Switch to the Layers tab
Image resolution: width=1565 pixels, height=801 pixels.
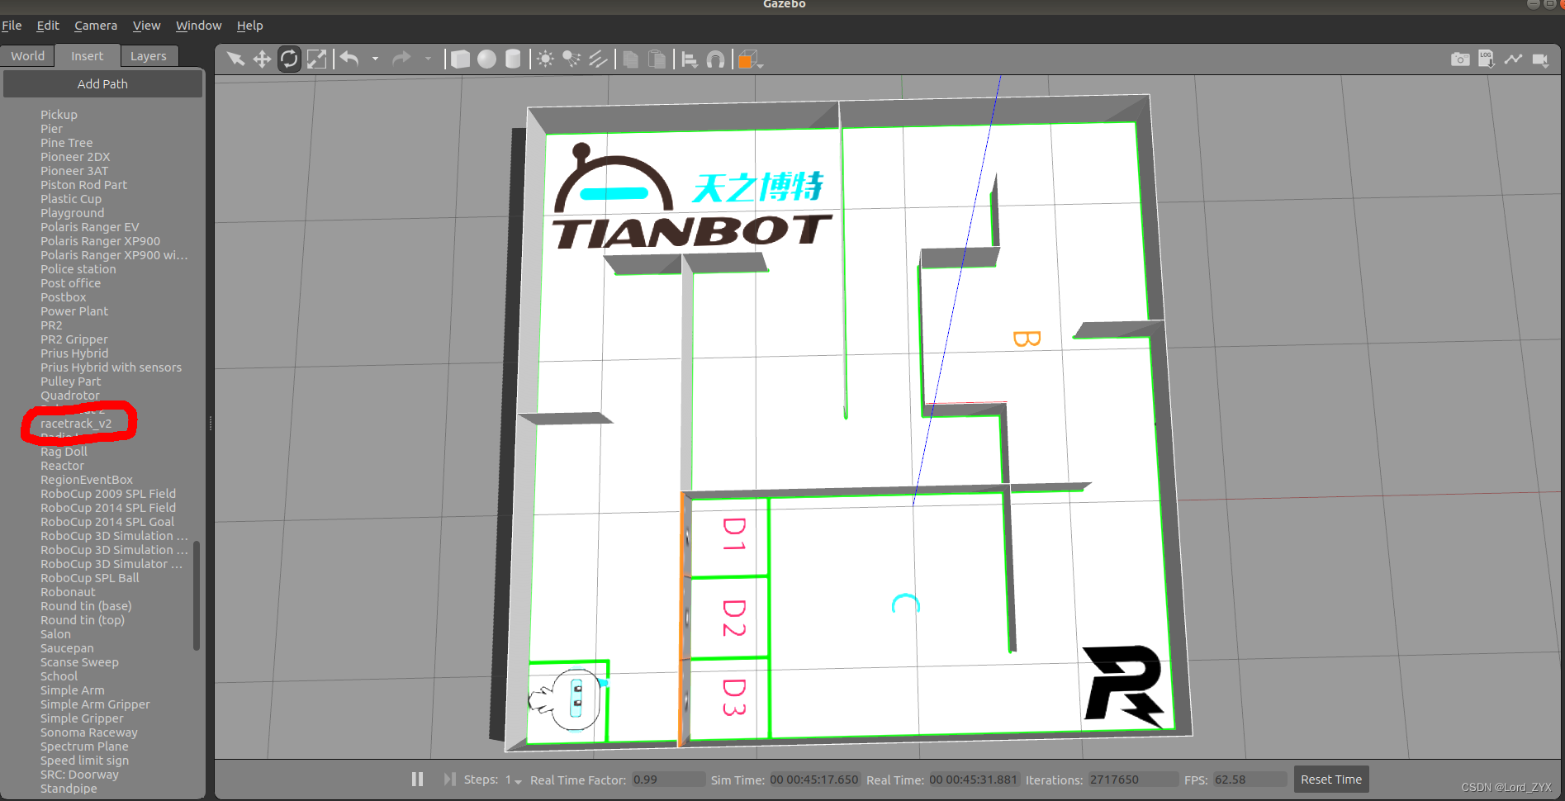click(x=149, y=55)
